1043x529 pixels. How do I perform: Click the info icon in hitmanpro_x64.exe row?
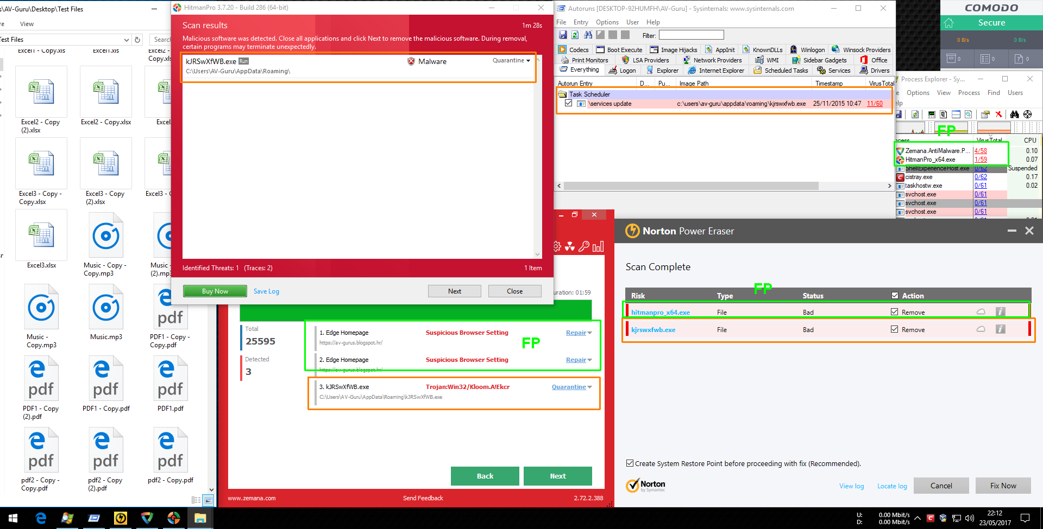[x=1000, y=312]
